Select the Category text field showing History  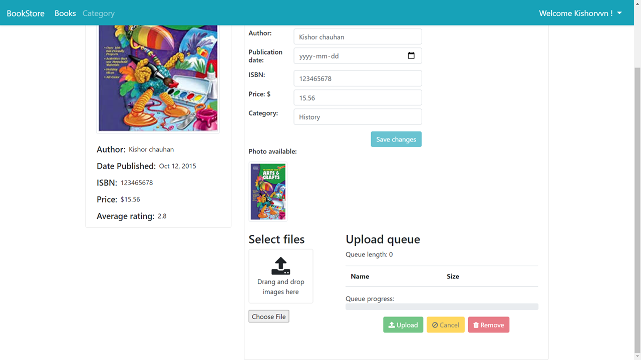coord(358,116)
